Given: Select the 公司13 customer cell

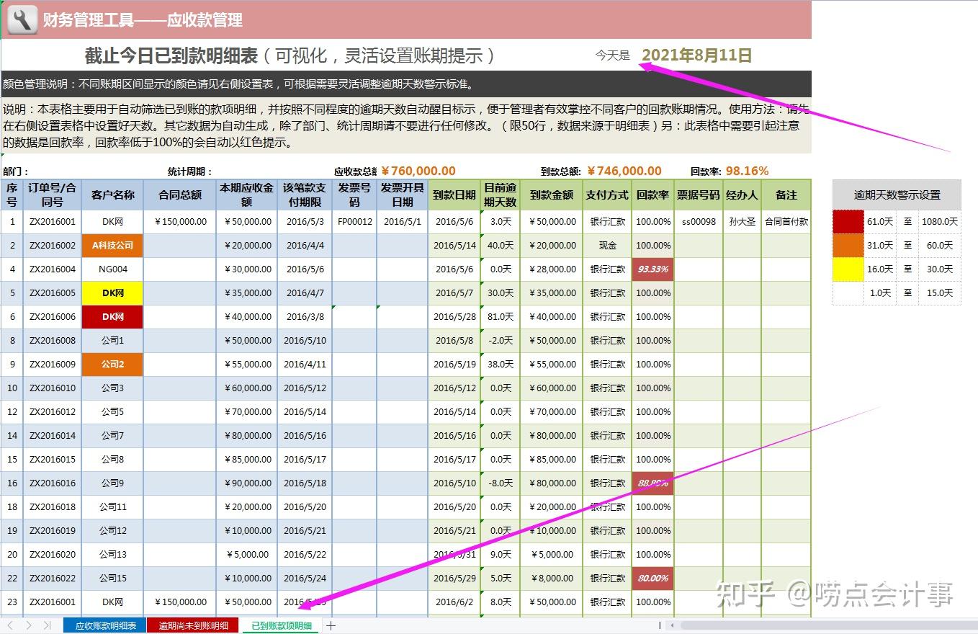Looking at the screenshot, I should [x=112, y=554].
